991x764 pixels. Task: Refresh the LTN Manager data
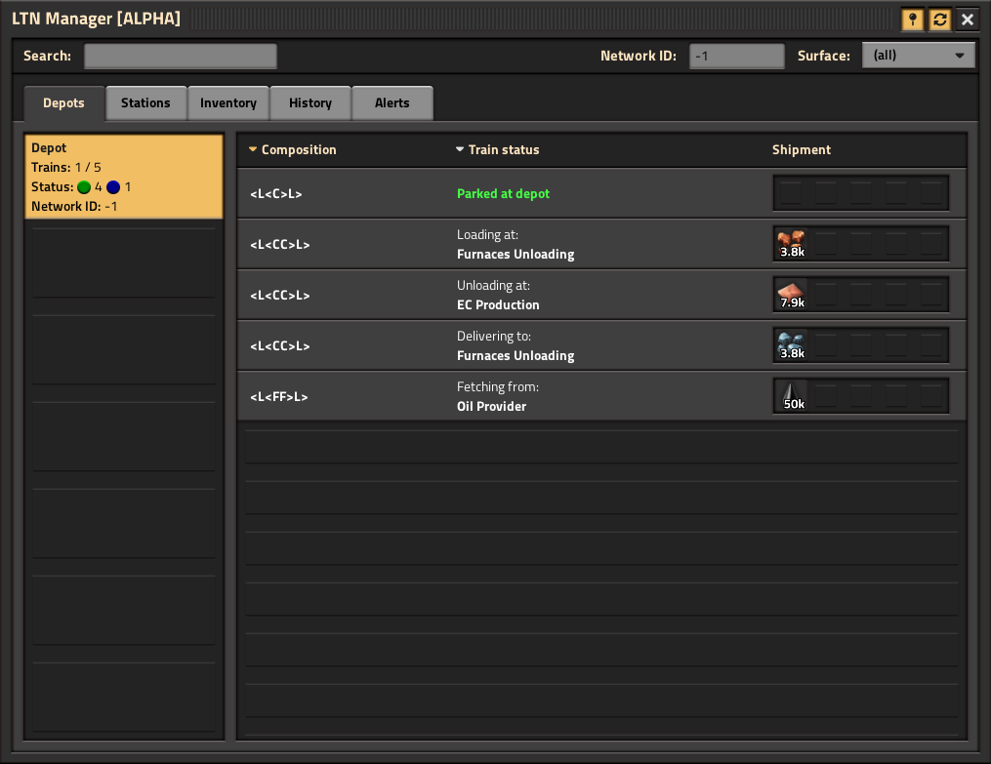939,19
